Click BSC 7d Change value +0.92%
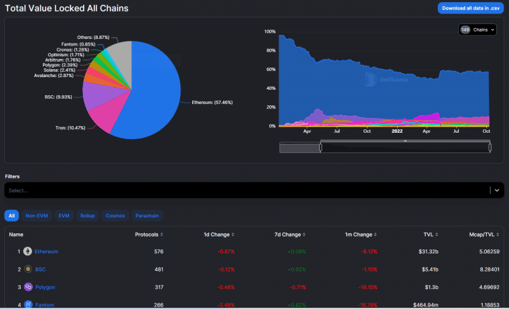 tap(297, 269)
